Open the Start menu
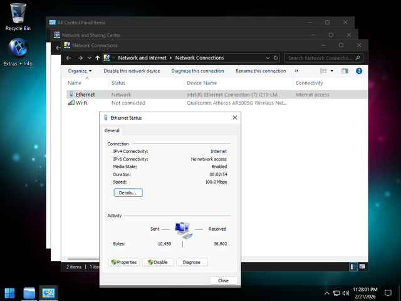This screenshot has width=401, height=301. click(10, 293)
